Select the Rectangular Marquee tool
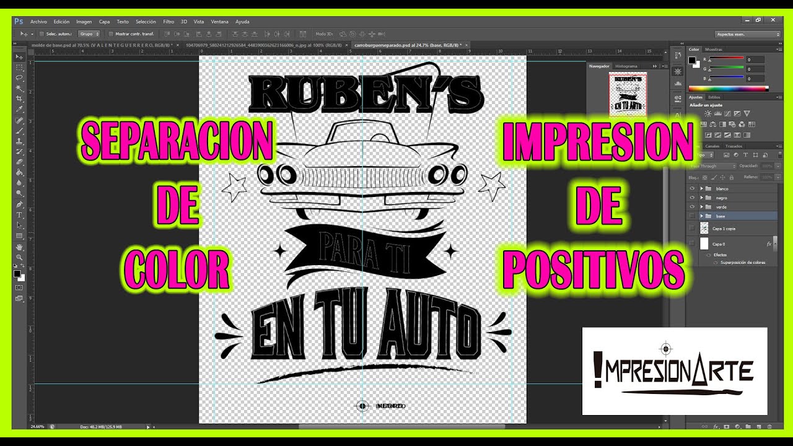This screenshot has height=446, width=793. (x=19, y=67)
